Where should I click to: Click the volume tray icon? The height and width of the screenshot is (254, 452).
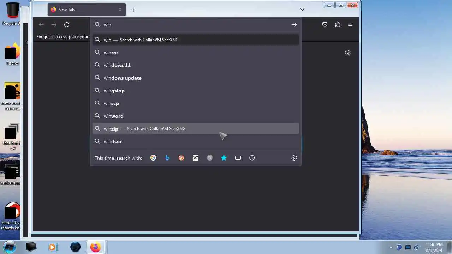tap(416, 247)
